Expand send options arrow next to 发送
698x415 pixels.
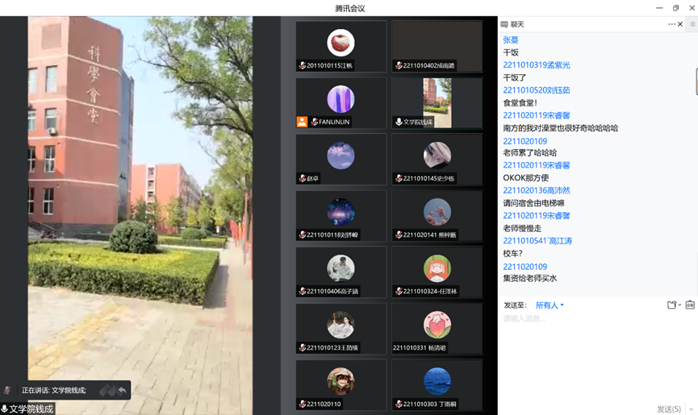(x=692, y=409)
